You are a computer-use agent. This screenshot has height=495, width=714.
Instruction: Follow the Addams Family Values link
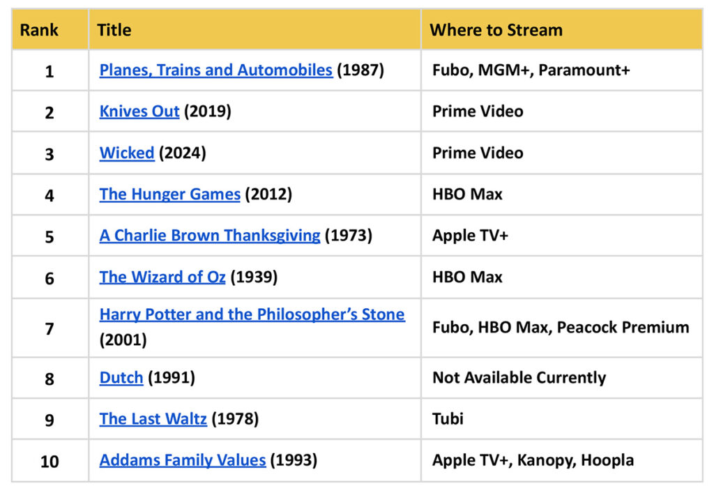pyautogui.click(x=182, y=460)
